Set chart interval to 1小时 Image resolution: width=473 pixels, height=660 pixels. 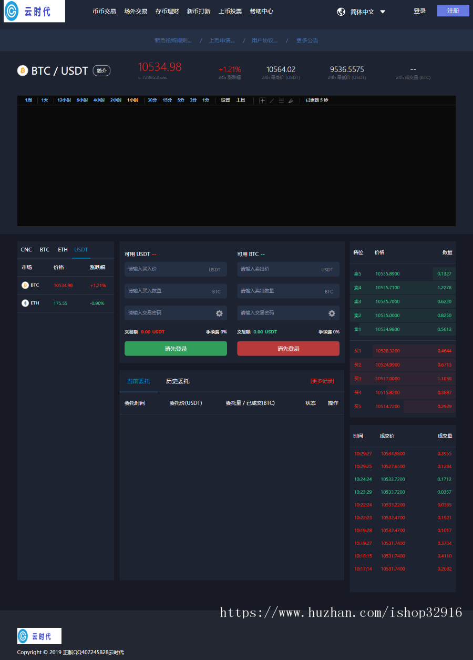click(x=132, y=100)
